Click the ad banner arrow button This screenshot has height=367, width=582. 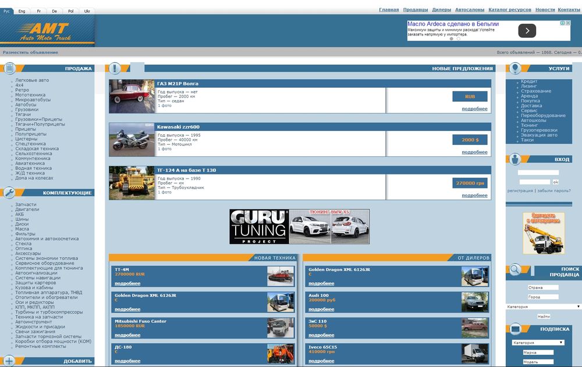[527, 31]
